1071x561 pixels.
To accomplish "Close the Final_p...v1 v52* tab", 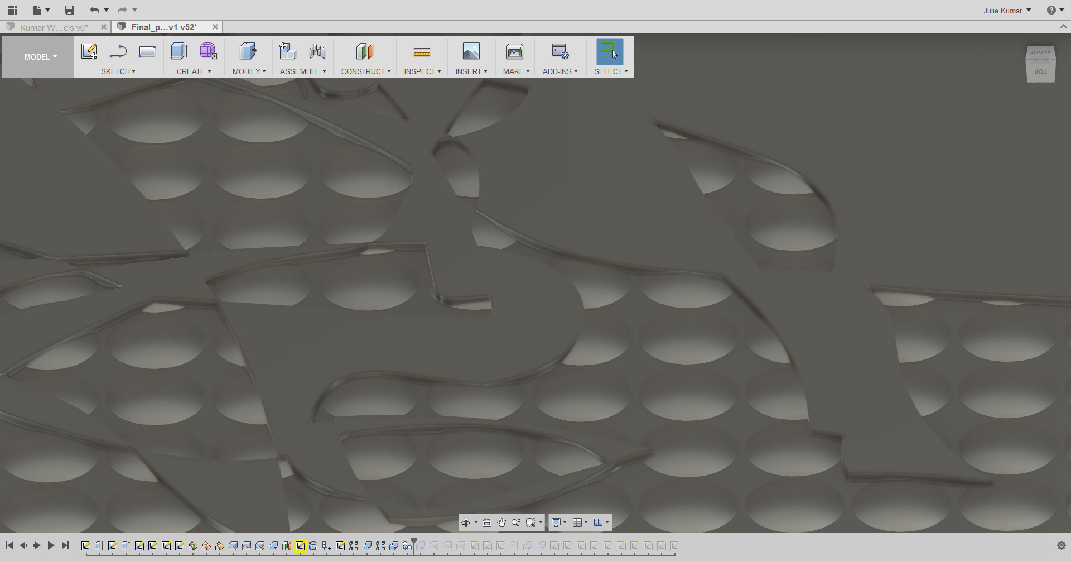I will 215,27.
